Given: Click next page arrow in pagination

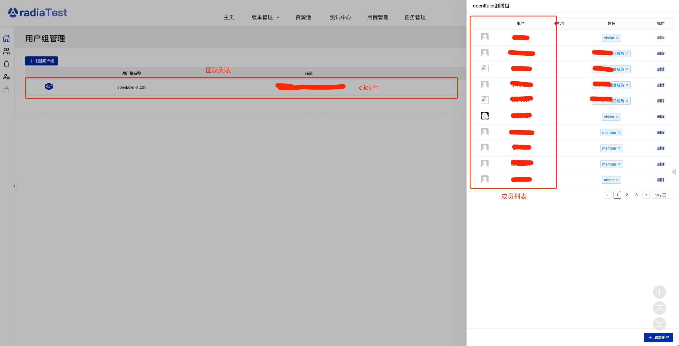Looking at the screenshot, I should pos(646,195).
